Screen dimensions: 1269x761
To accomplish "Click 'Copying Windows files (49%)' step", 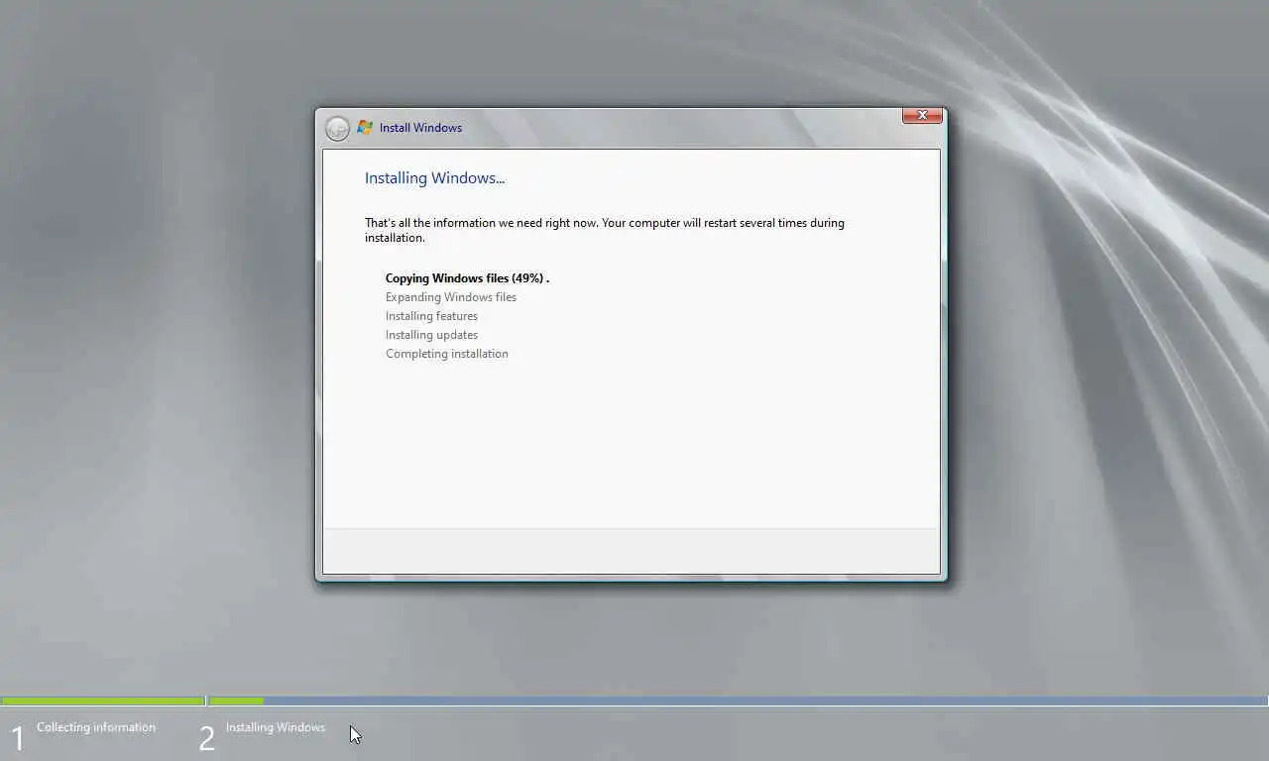I will tap(467, 278).
